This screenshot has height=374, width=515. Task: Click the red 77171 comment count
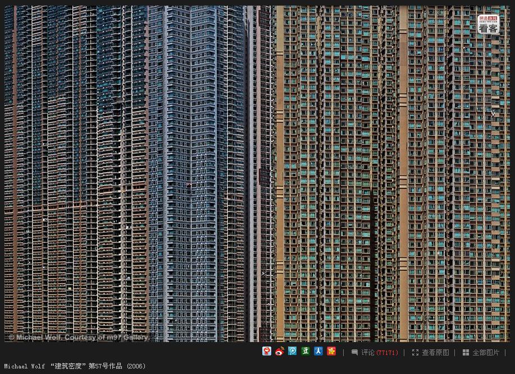(x=387, y=353)
